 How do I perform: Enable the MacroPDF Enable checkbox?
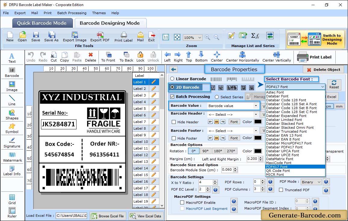[x=182, y=202]
